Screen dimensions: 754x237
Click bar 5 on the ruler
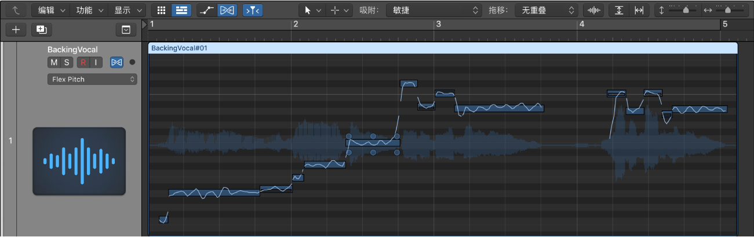coord(724,24)
